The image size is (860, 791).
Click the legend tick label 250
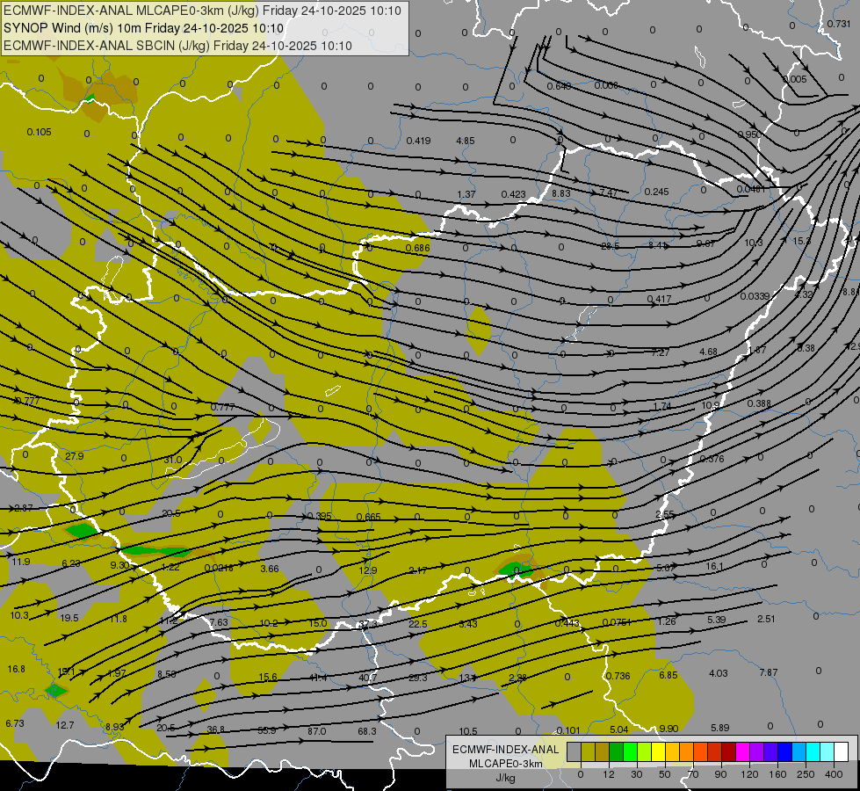coord(806,774)
